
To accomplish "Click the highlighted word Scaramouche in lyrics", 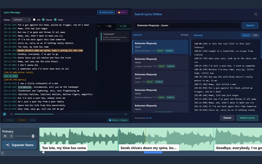I will 25,87.
